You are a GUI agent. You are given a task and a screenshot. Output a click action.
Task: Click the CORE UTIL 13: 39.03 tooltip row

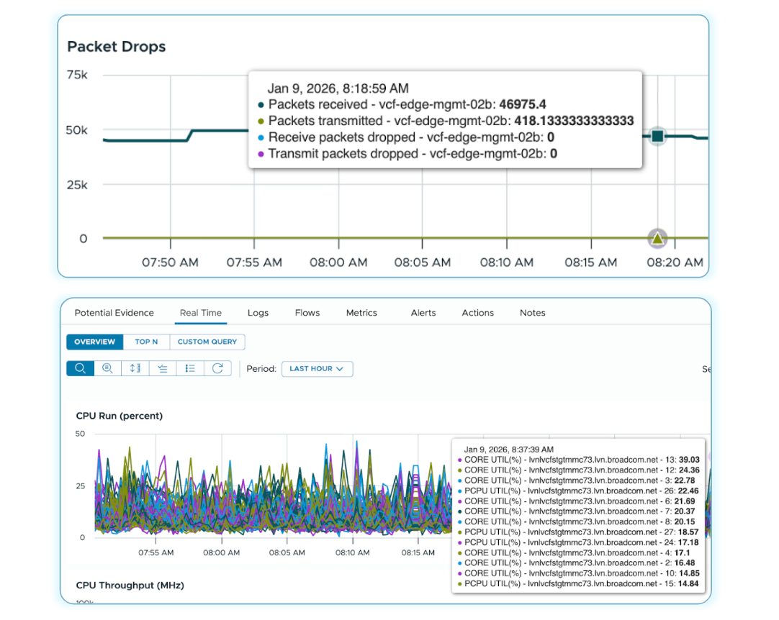pos(578,460)
